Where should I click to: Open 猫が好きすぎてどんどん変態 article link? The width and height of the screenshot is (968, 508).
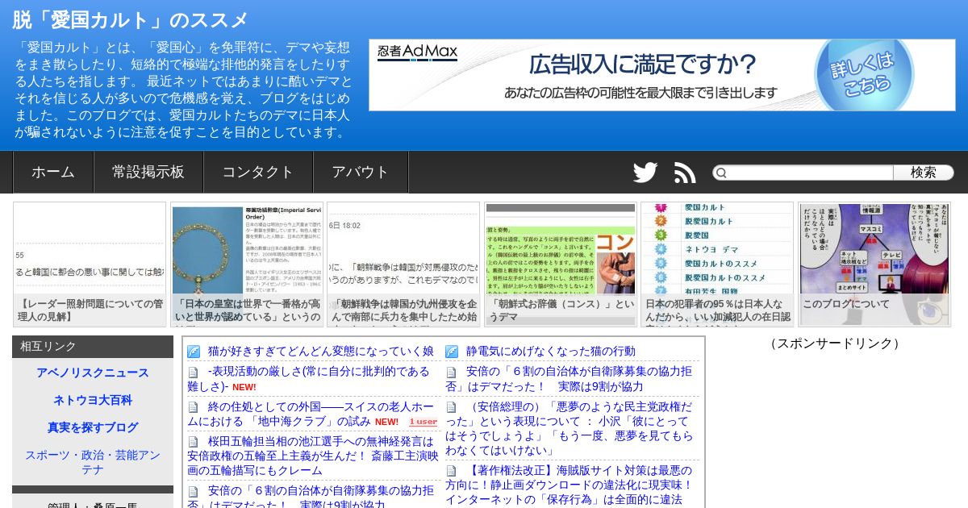(x=321, y=352)
